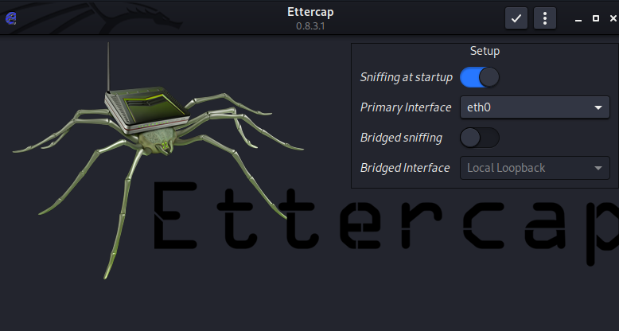Click the "Bridged sniffing" label
Screen dimensions: 619x331
401,138
